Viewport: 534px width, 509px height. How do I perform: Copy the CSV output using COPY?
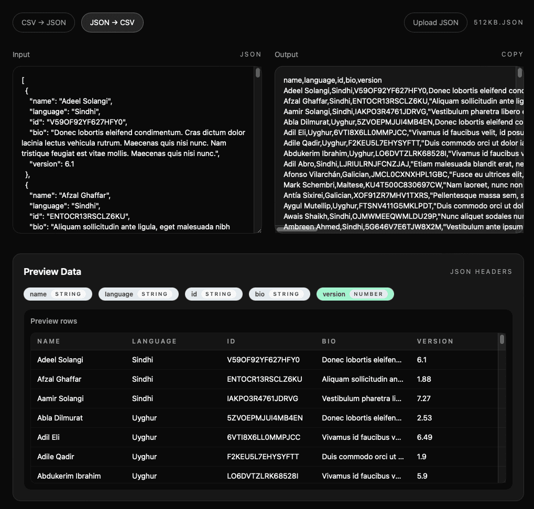click(511, 54)
